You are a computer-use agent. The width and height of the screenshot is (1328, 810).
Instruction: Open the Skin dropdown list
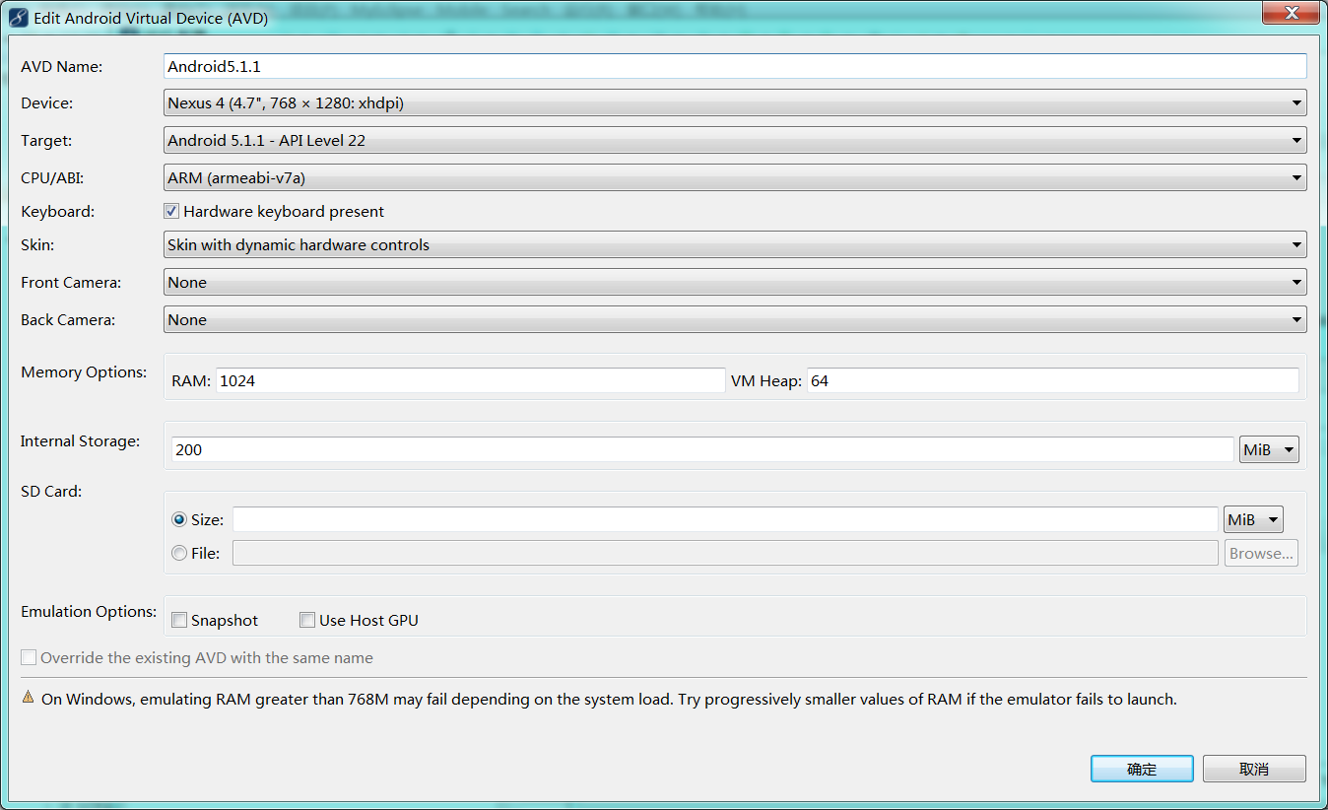pyautogui.click(x=735, y=244)
